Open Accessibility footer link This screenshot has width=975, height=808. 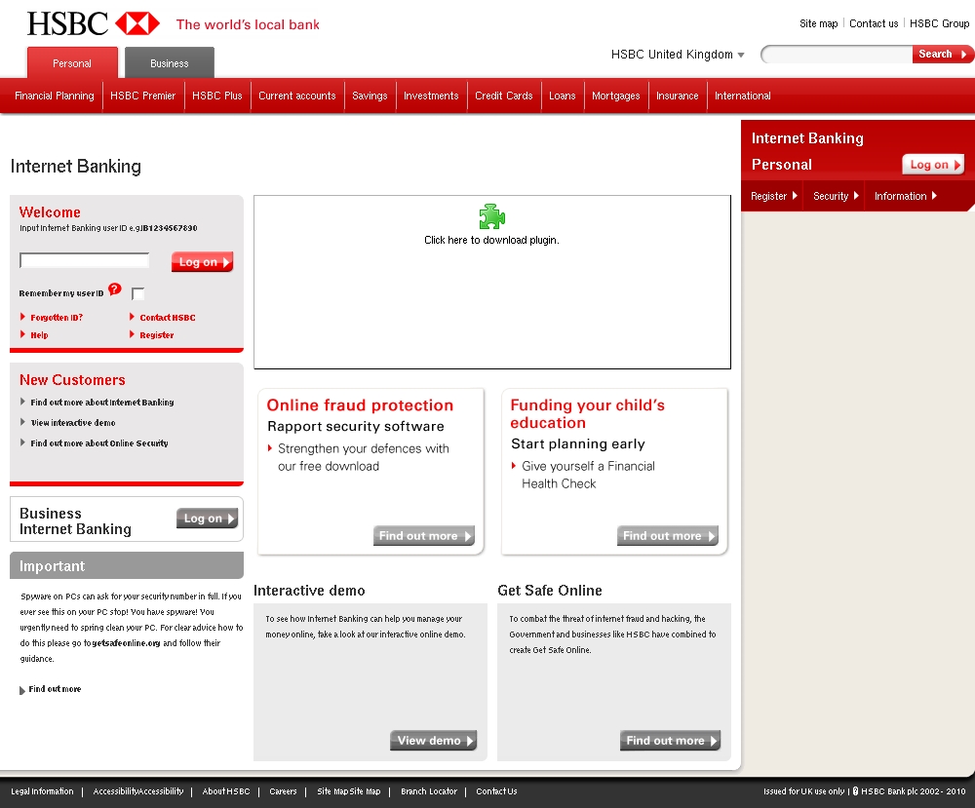click(x=138, y=791)
